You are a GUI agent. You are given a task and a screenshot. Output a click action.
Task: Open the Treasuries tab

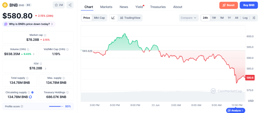pos(158,7)
